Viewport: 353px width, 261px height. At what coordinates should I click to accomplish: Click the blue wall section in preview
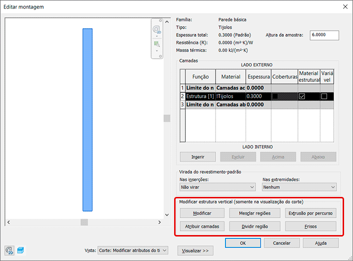pos(88,120)
